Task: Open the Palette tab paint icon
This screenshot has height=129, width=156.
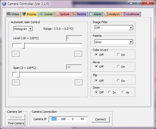Action: click(74, 14)
